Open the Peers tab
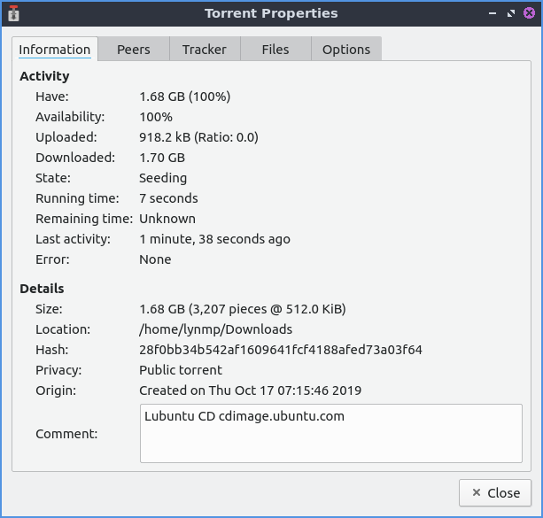Image resolution: width=543 pixels, height=518 pixels. coord(133,50)
